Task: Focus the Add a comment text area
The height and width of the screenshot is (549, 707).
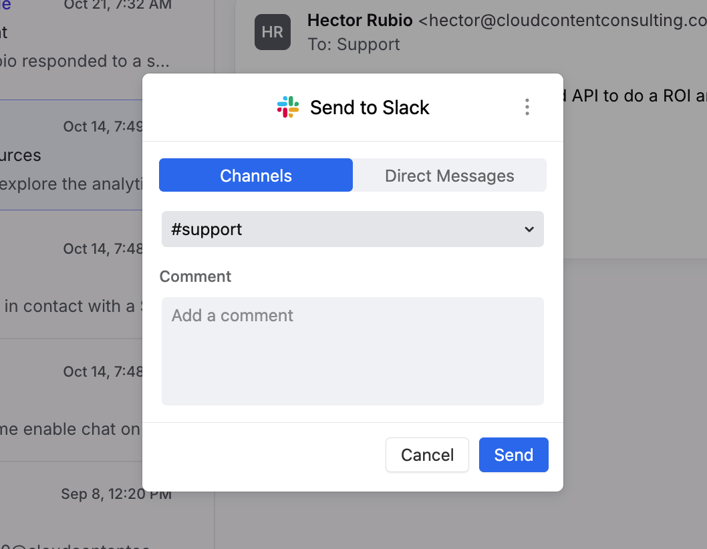Action: coord(352,351)
